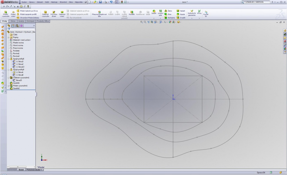
Task: Select the Úkos draft tool
Action: point(168,14)
